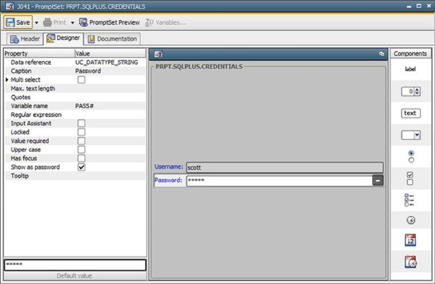Select the number spinner component
This screenshot has width=435, height=284.
tap(411, 92)
